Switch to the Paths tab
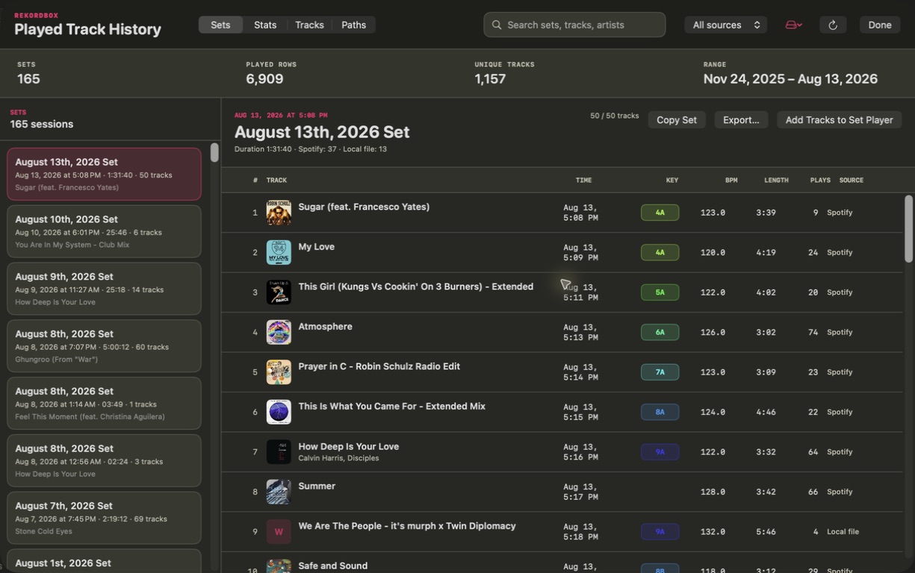This screenshot has height=573, width=915. coord(353,25)
